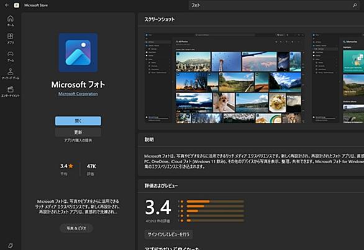Click the short description under the ratings
The image size is (364, 250).
click(x=78, y=207)
